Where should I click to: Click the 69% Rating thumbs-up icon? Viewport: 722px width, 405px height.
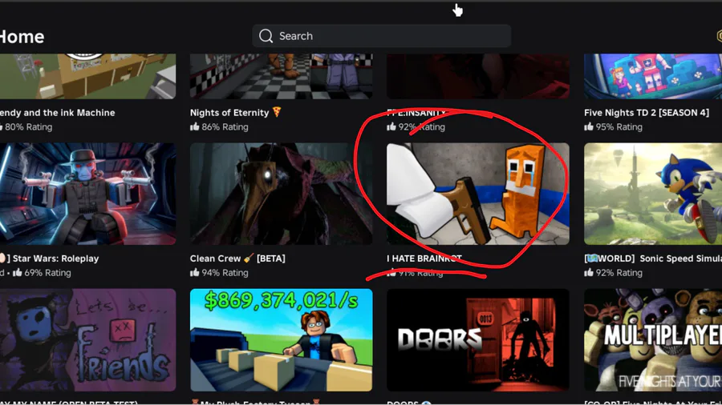pos(18,273)
